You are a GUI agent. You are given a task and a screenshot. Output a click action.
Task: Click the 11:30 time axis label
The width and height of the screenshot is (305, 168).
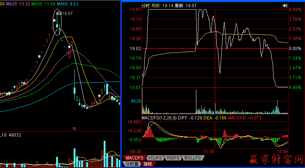coord(208,152)
